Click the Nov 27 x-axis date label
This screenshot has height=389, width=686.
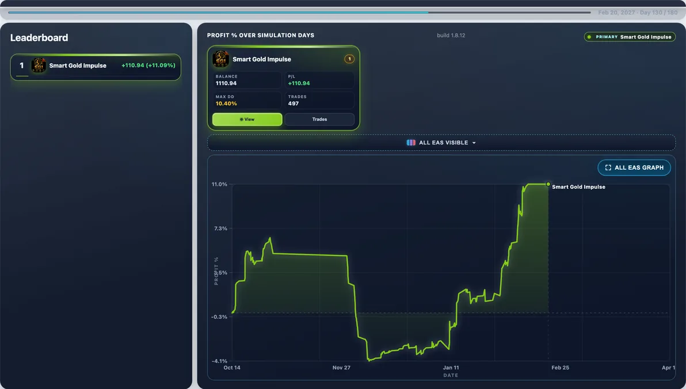click(341, 368)
